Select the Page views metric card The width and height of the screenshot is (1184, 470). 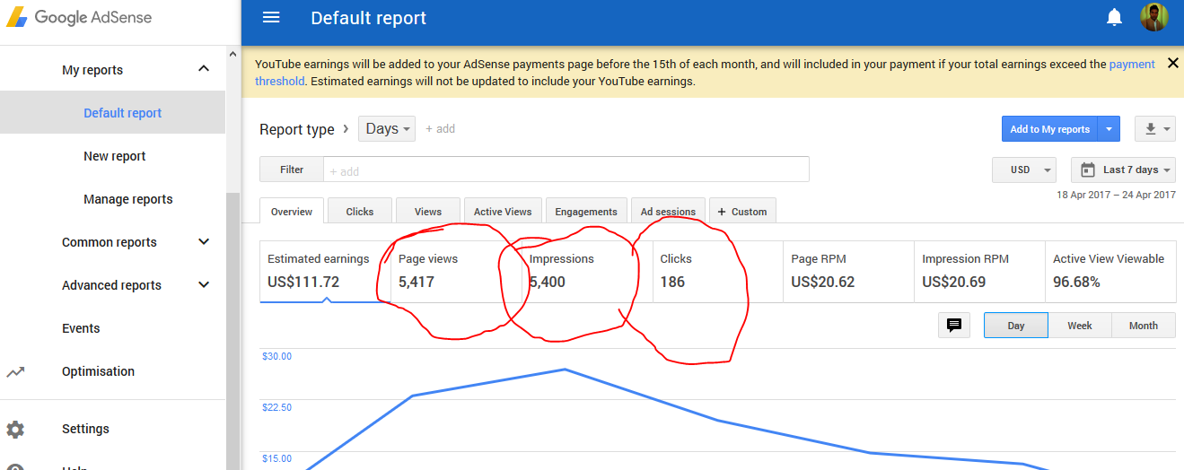(x=456, y=271)
